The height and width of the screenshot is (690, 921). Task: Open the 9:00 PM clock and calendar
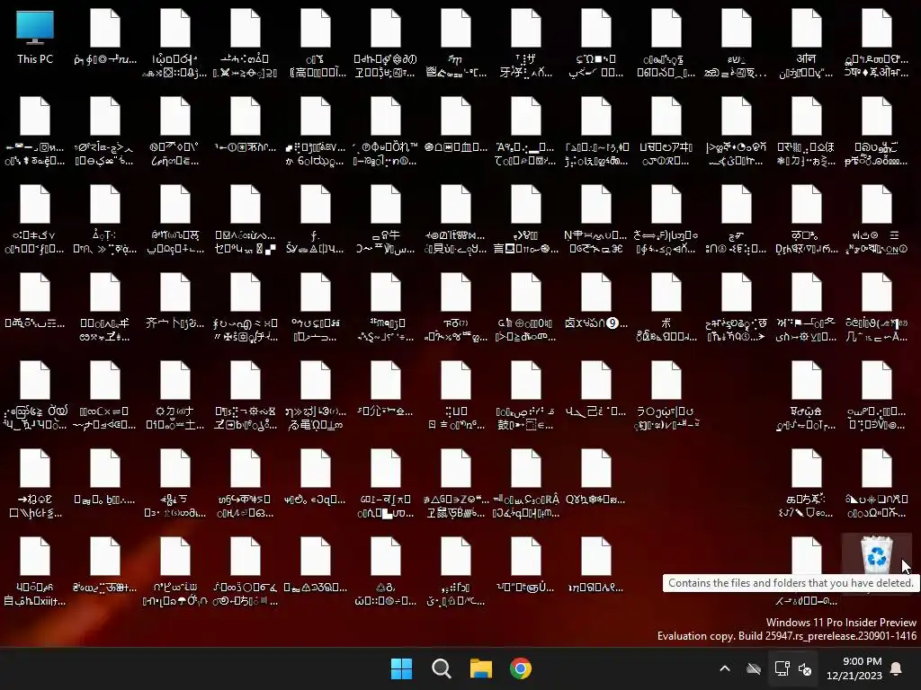[854, 668]
